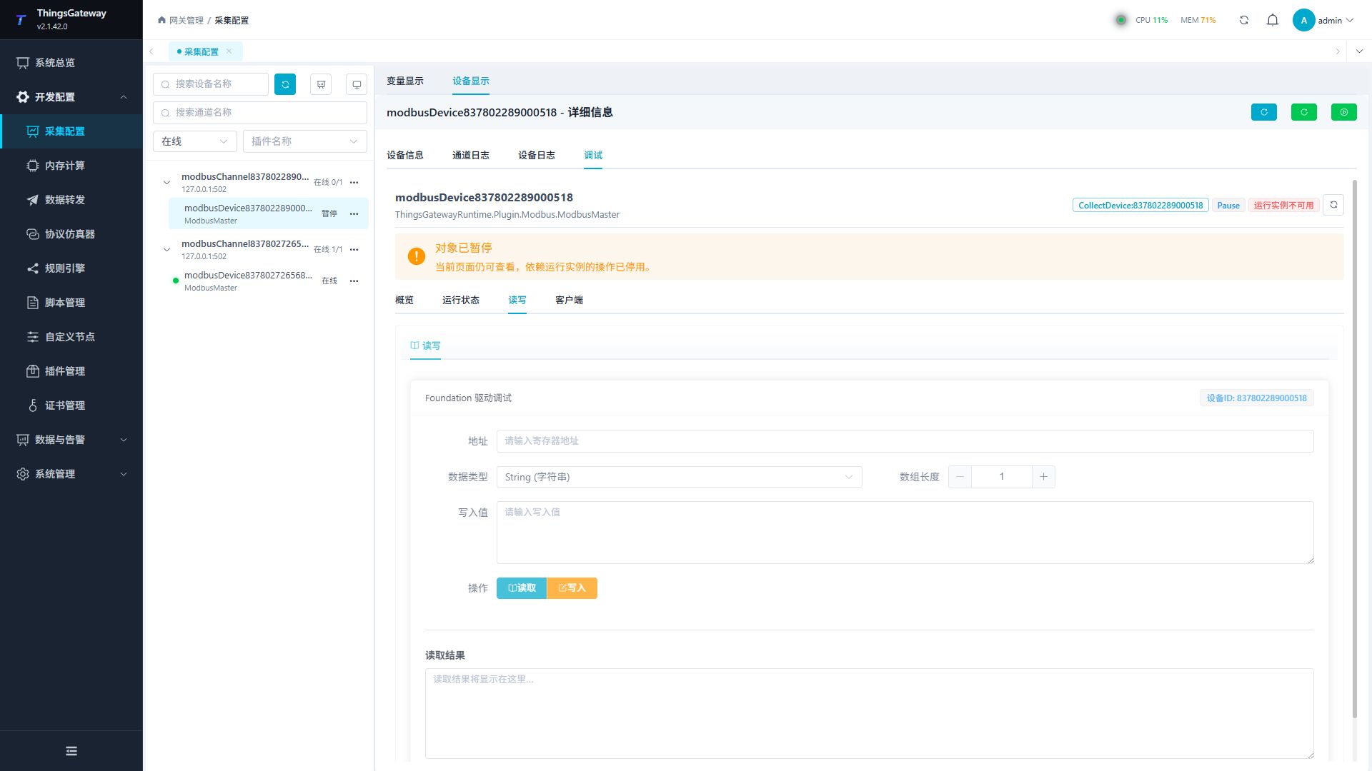Screen dimensions: 1372x771
Task: Click the Pause status tag
Action: point(1228,206)
